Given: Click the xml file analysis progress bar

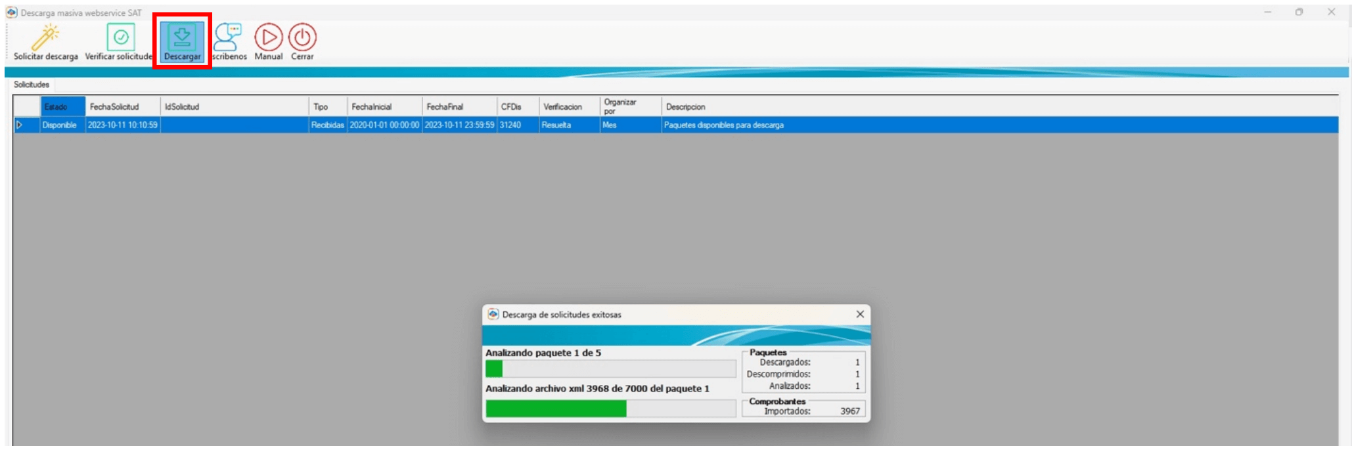Looking at the screenshot, I should (610, 409).
